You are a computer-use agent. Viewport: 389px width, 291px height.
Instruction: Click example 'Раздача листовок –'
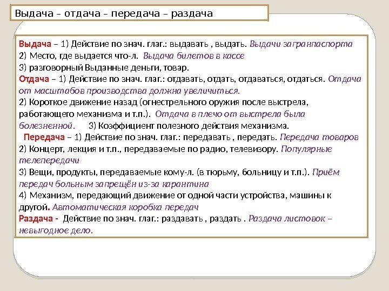(x=290, y=219)
